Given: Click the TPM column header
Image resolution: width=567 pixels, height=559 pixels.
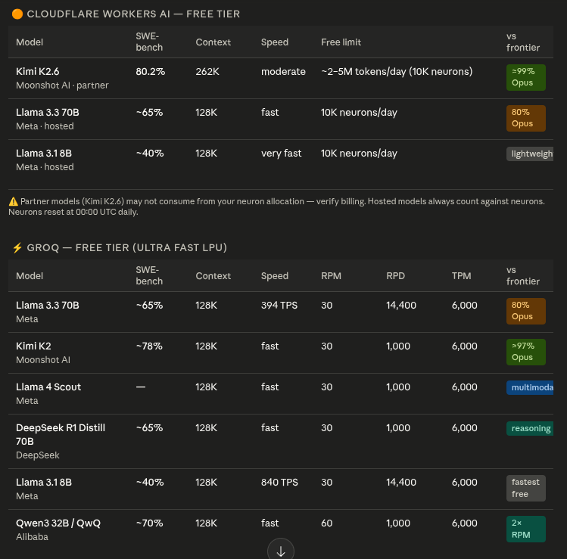Looking at the screenshot, I should coord(461,275).
